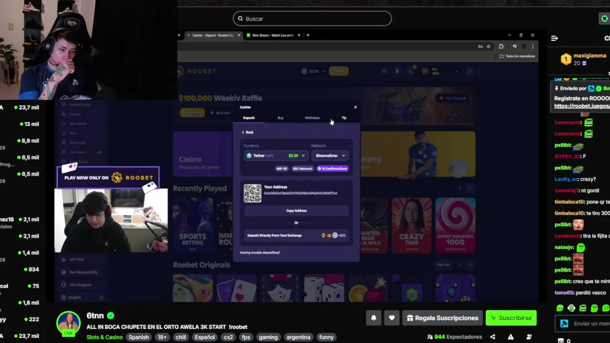This screenshot has width=610, height=343.
Task: Close the Cashier dialog with X
Action: (355, 107)
